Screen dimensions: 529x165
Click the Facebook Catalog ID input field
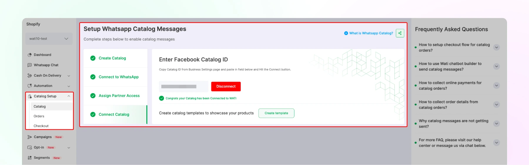(184, 86)
